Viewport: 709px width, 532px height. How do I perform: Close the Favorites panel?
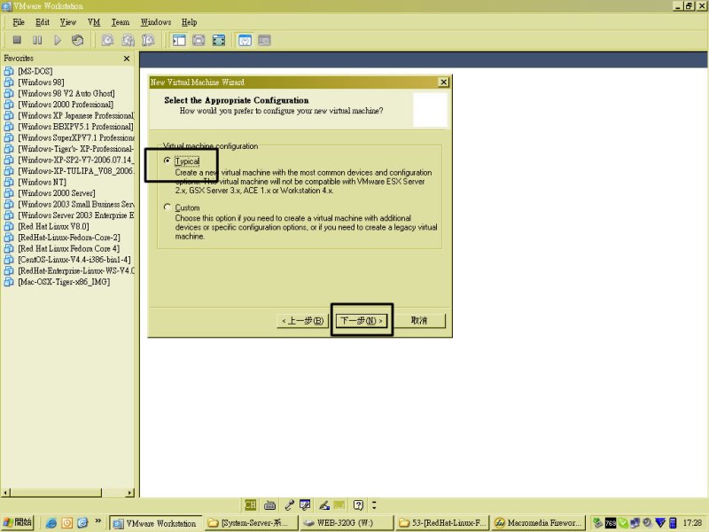(x=127, y=59)
